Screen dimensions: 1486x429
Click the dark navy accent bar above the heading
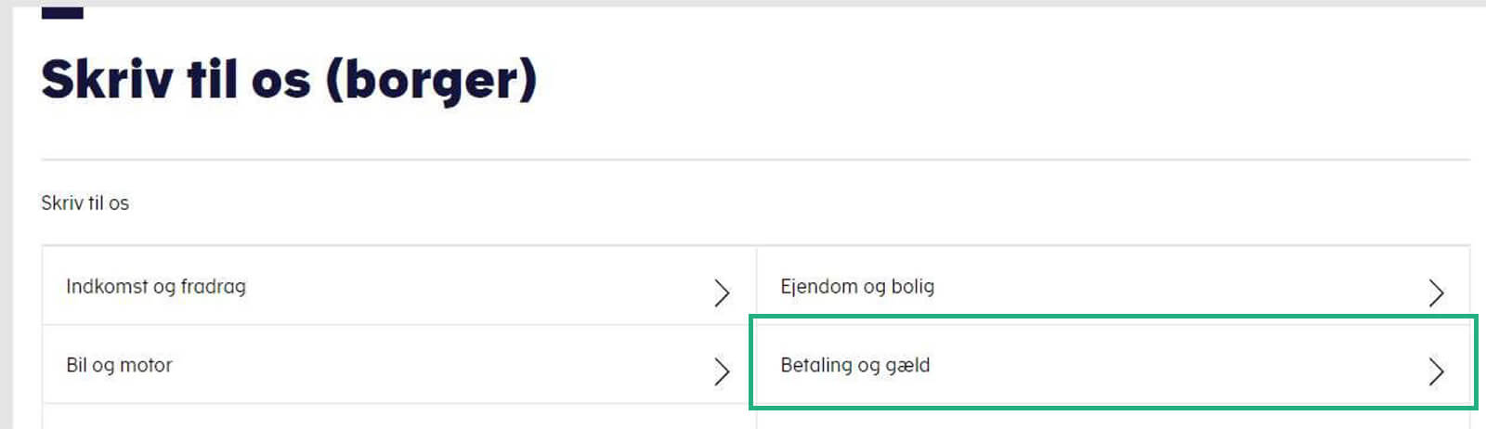point(62,13)
